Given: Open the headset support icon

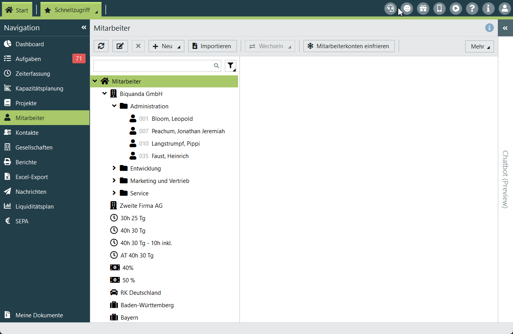Looking at the screenshot, I should point(390,8).
